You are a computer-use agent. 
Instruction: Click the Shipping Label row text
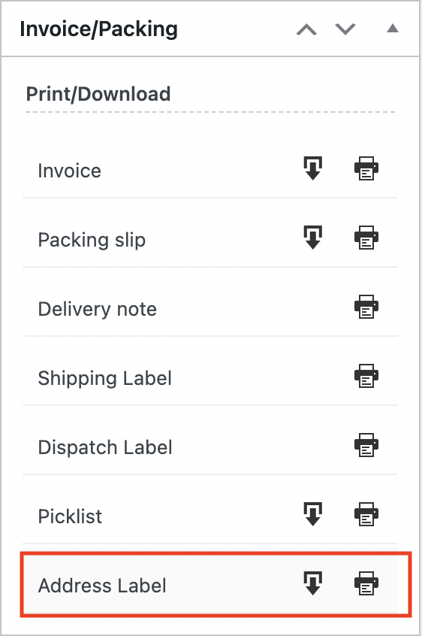(x=105, y=378)
